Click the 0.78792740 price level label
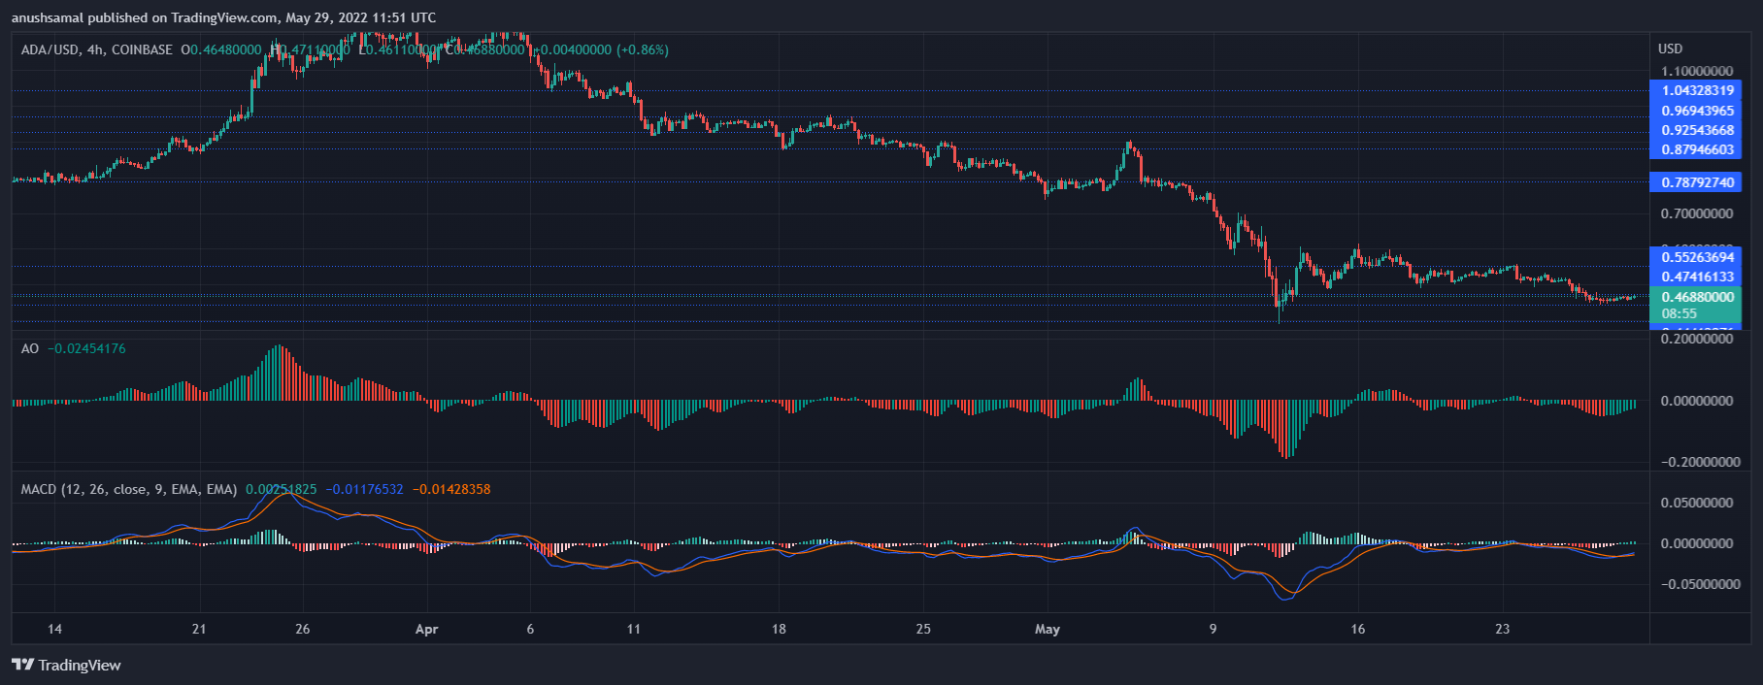Image resolution: width=1763 pixels, height=685 pixels. pos(1696,182)
